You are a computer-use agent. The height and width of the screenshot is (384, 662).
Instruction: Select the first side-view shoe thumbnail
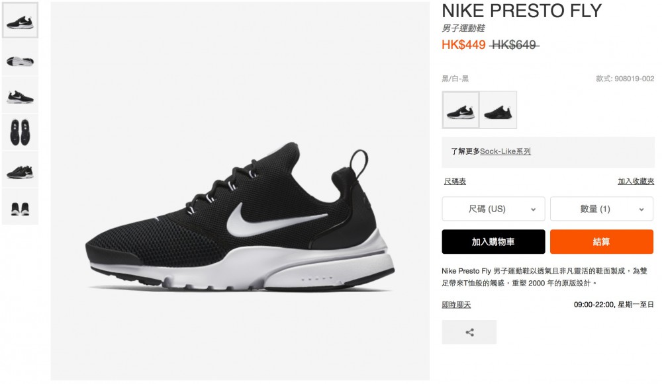tap(21, 20)
